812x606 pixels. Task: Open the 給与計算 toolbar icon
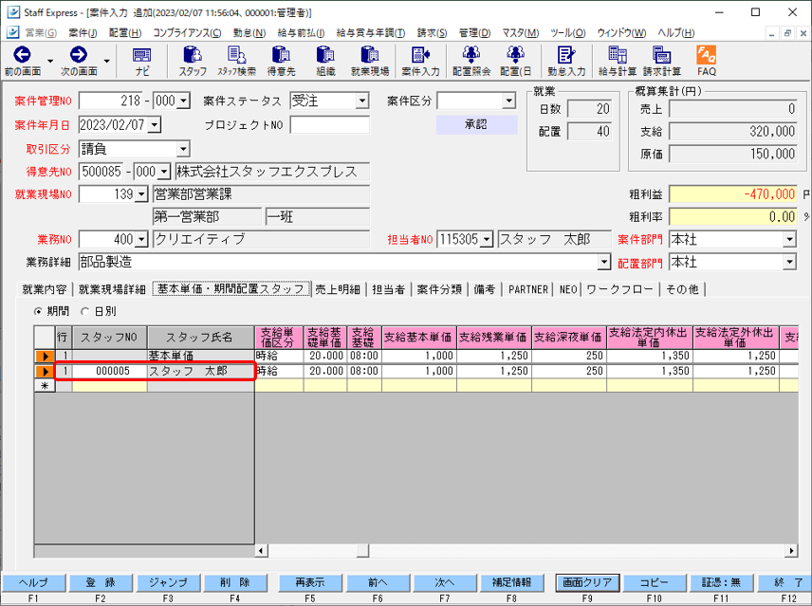(x=618, y=54)
